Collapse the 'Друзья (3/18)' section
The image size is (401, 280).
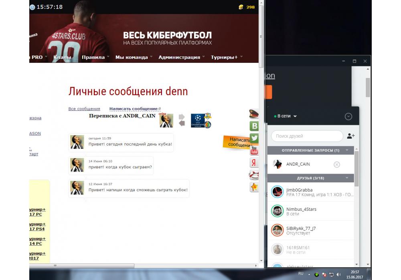[347, 178]
